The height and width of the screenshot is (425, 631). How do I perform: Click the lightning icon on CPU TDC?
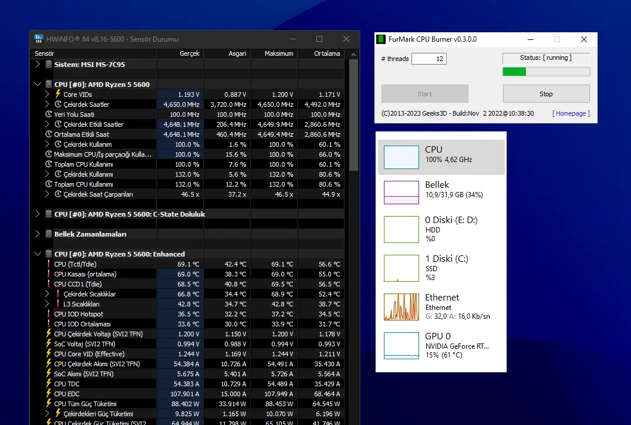[x=49, y=383]
